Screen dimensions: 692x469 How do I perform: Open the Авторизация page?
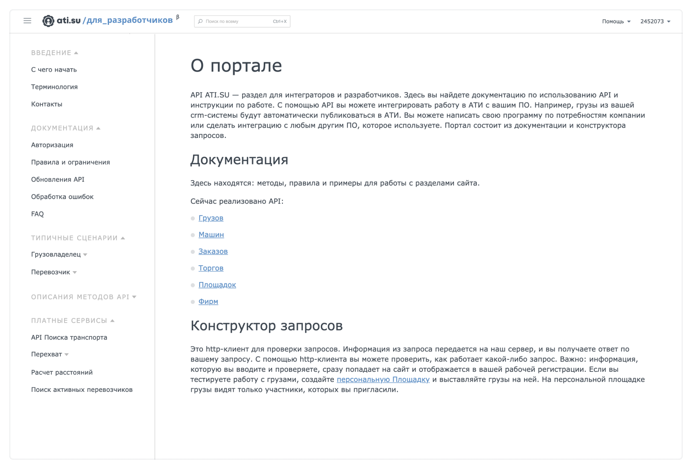(x=52, y=145)
